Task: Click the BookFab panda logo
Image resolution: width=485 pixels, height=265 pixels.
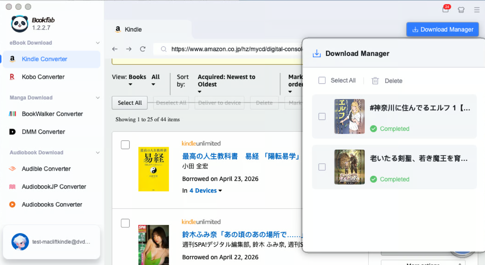Action: (19, 24)
